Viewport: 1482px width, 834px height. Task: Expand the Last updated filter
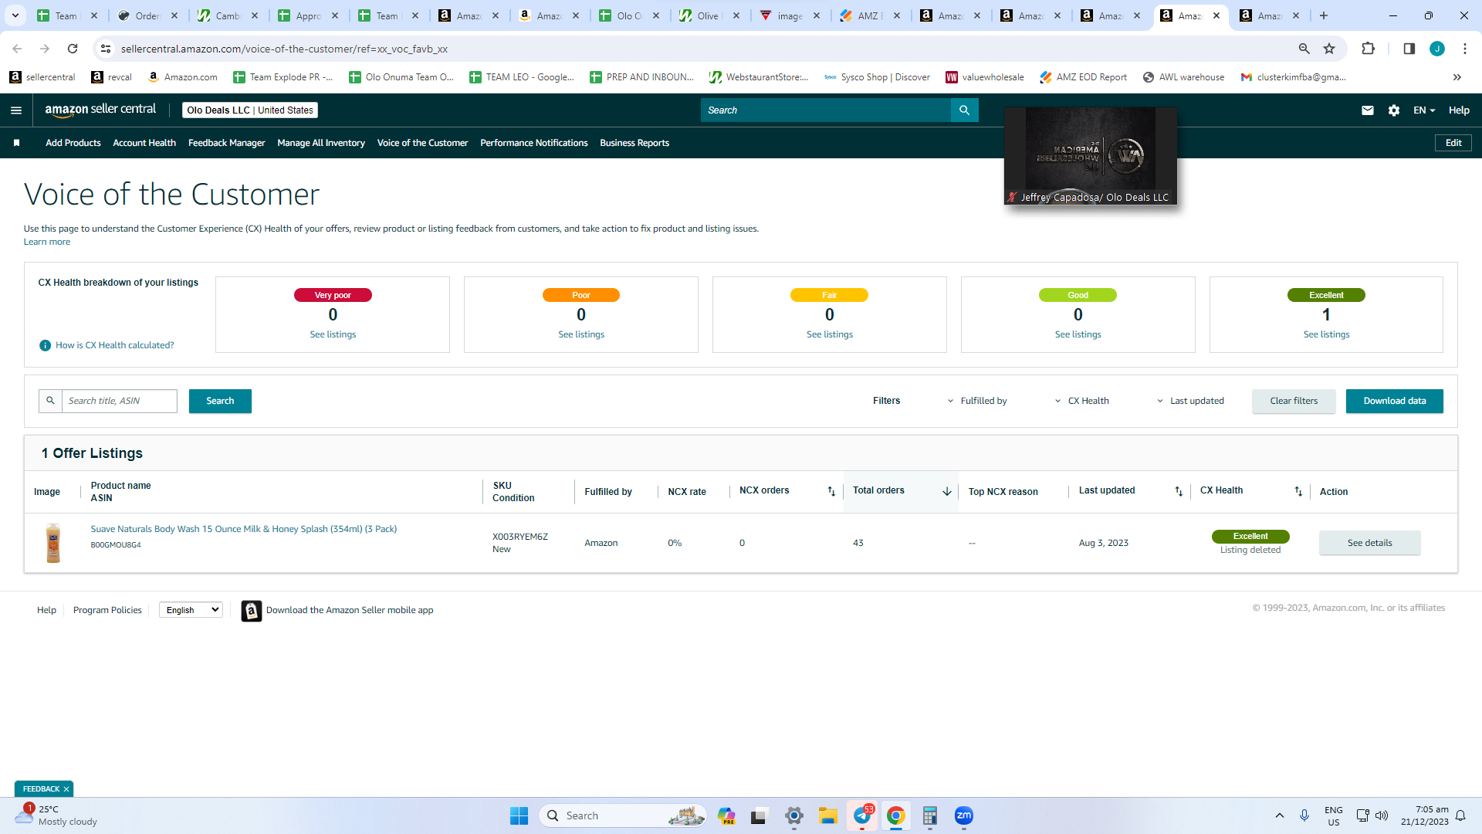click(1190, 401)
